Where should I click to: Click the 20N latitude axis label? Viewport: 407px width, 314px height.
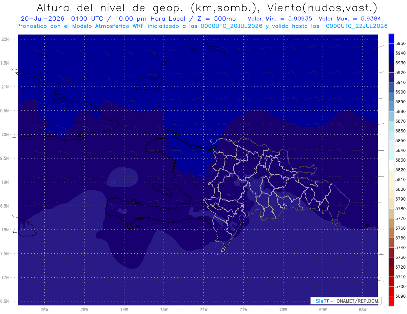(x=5, y=134)
